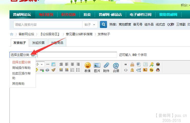
Task: Open the font size 小 dropdown
Action: tap(40, 64)
